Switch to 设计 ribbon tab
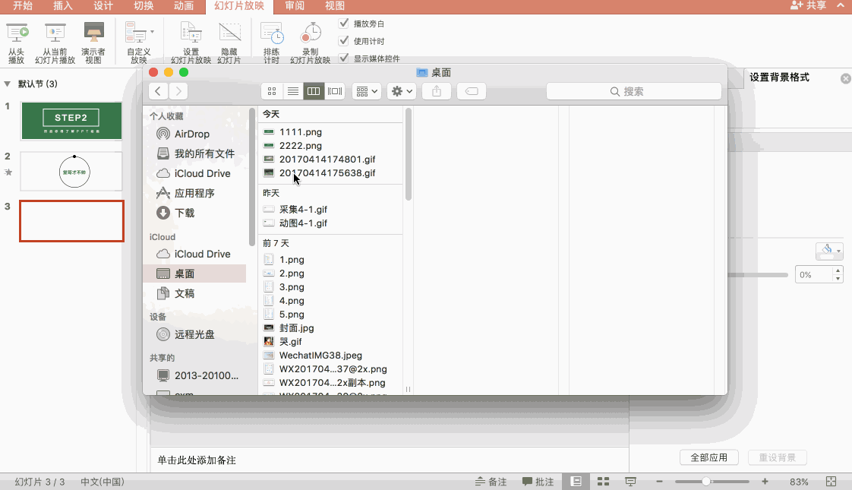 pyautogui.click(x=103, y=6)
